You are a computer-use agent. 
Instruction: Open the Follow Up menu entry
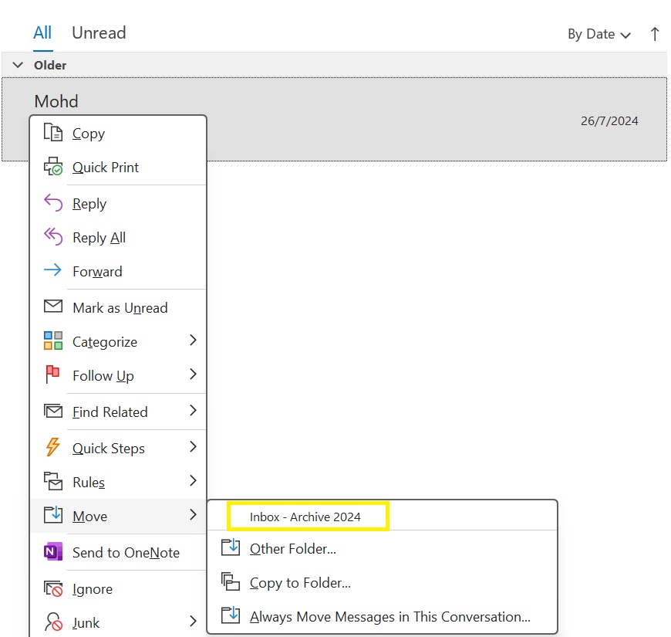tap(118, 375)
